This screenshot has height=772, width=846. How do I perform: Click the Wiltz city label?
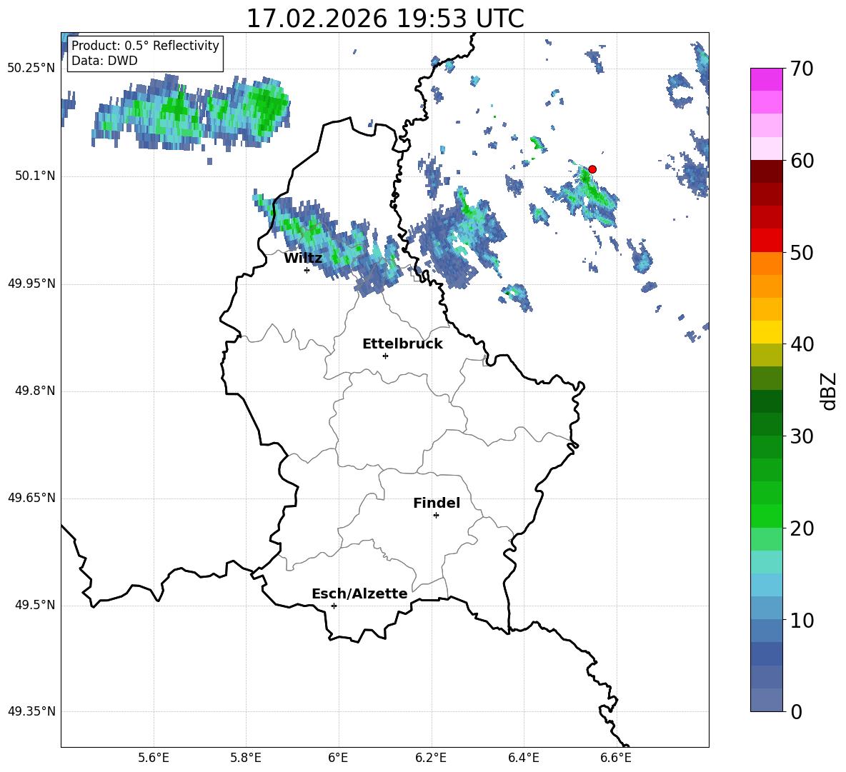click(303, 259)
